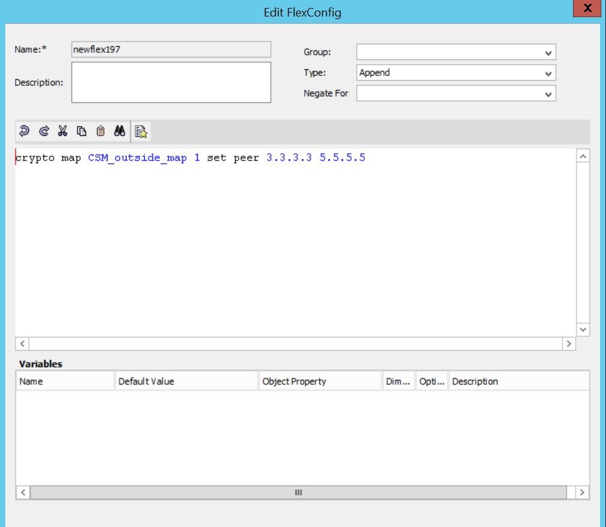Click the Undo icon in editor toolbar
Viewport: 606px width, 527px height.
point(24,131)
